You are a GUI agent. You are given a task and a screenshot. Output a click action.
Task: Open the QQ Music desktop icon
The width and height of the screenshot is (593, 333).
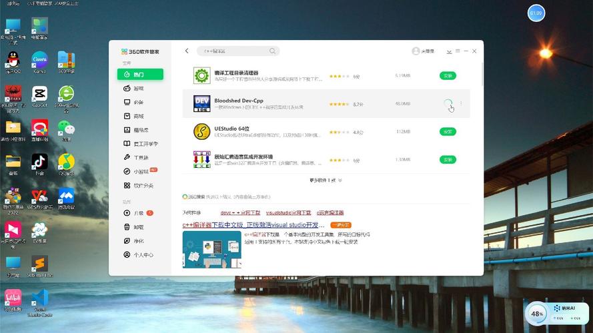tap(66, 165)
